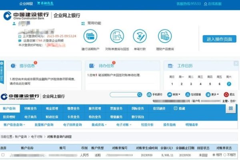This screenshot has width=240, height=160.
Task: Open 明细清单 submenu link
Action: pos(192,125)
